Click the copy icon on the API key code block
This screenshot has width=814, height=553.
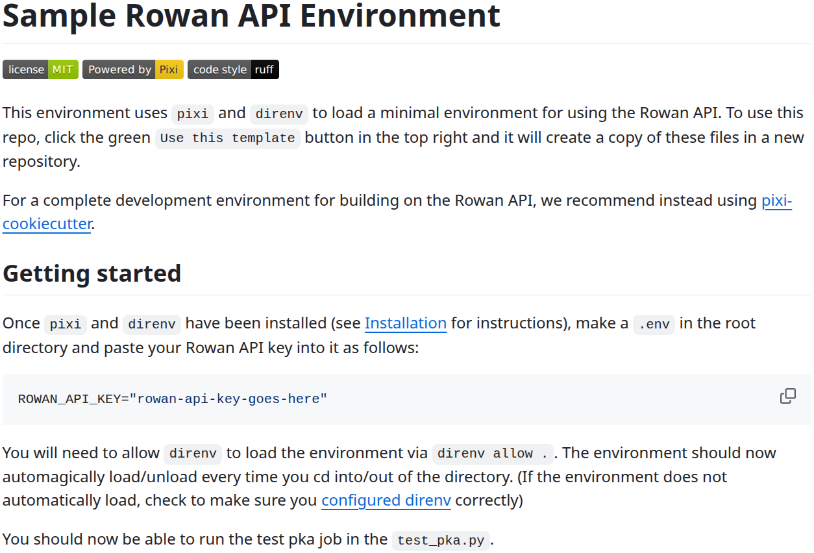point(787,395)
